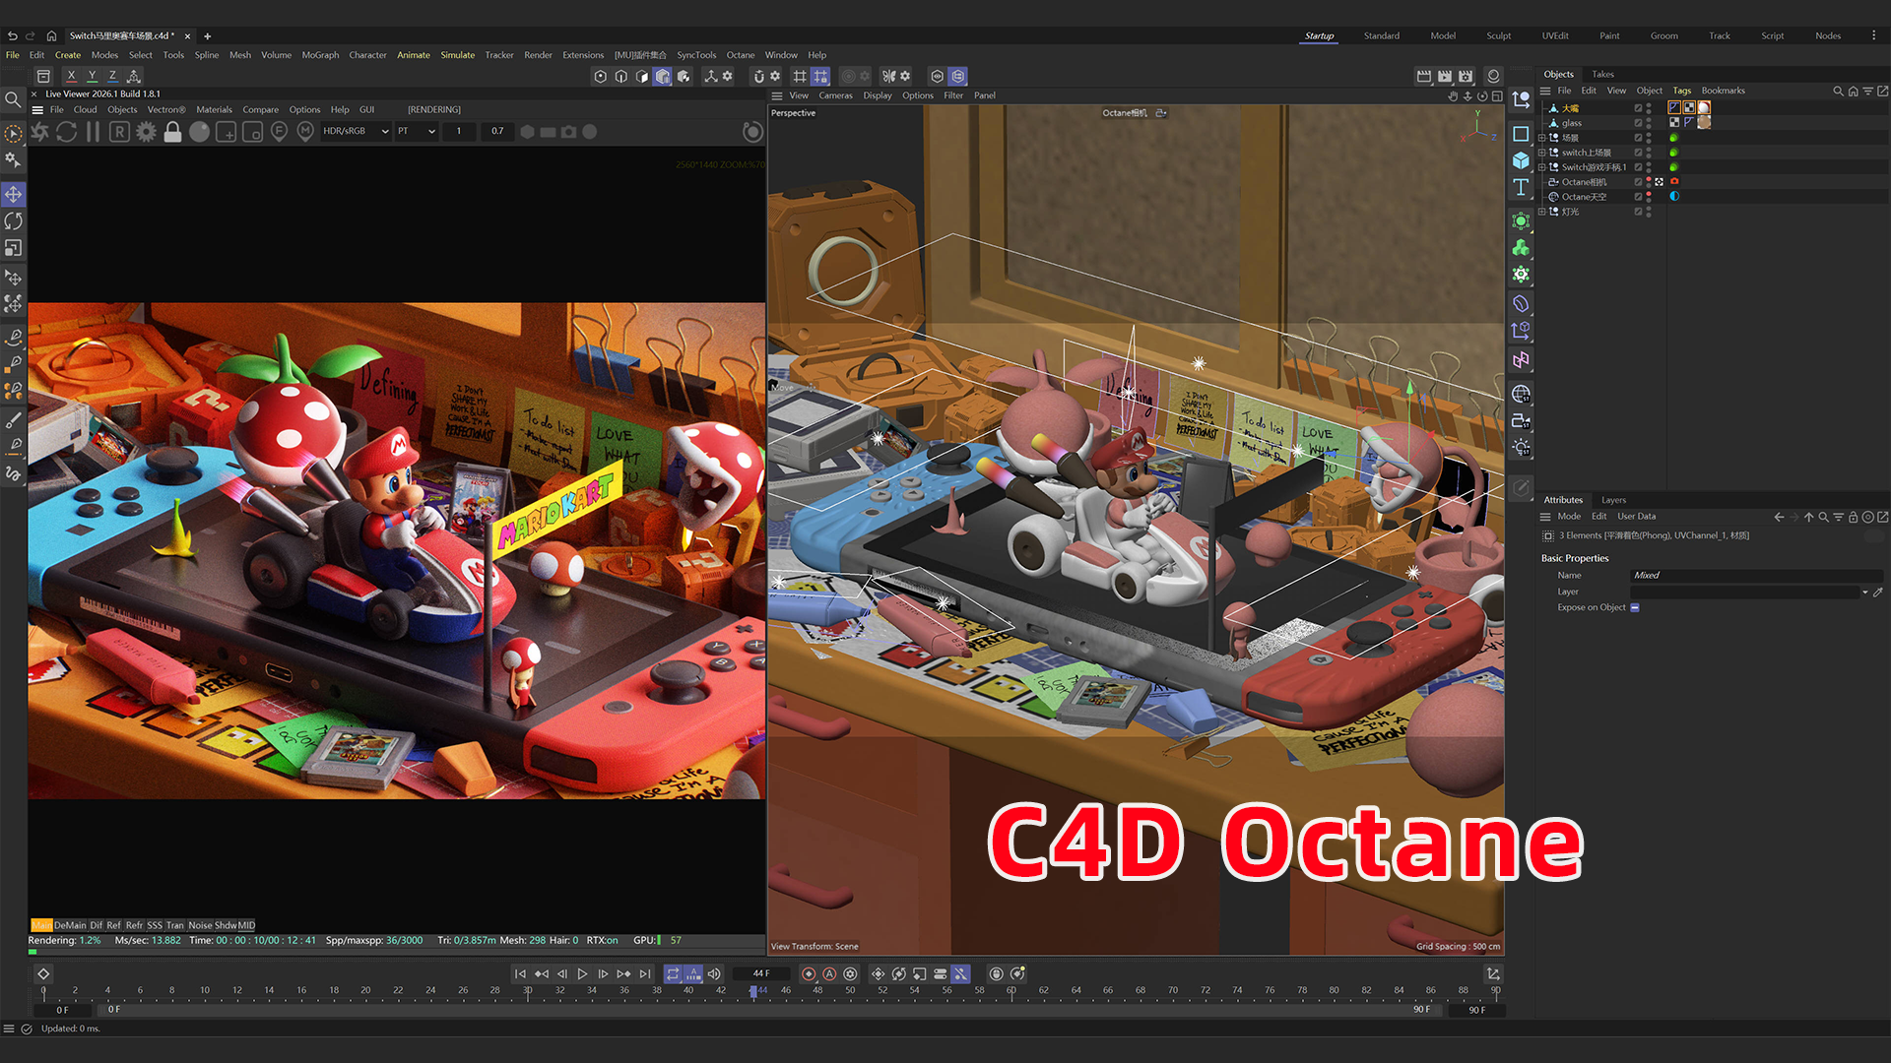This screenshot has width=1891, height=1063.
Task: Click the Live Viewer settings gear icon
Action: tap(146, 132)
